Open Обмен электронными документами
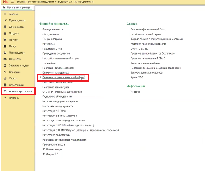 pyautogui.click(x=62, y=92)
